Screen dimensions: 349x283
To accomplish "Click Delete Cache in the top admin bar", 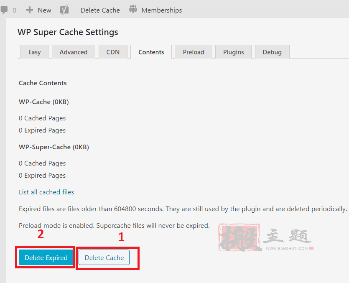I will (100, 10).
